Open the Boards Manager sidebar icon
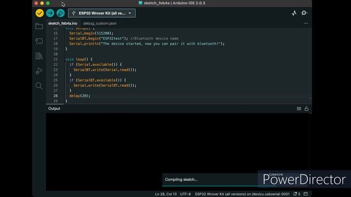 pyautogui.click(x=39, y=41)
